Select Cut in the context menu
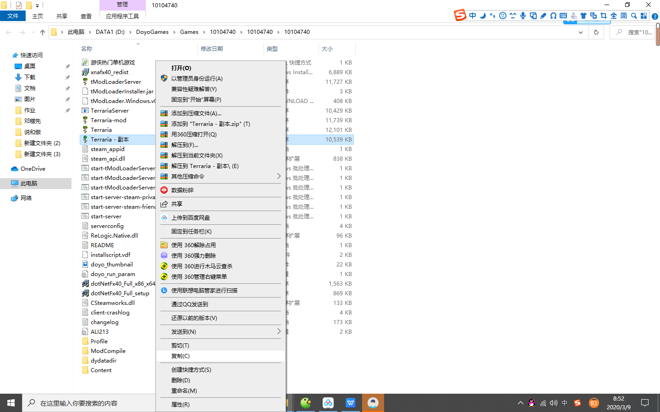Image resolution: width=660 pixels, height=412 pixels. [x=220, y=346]
